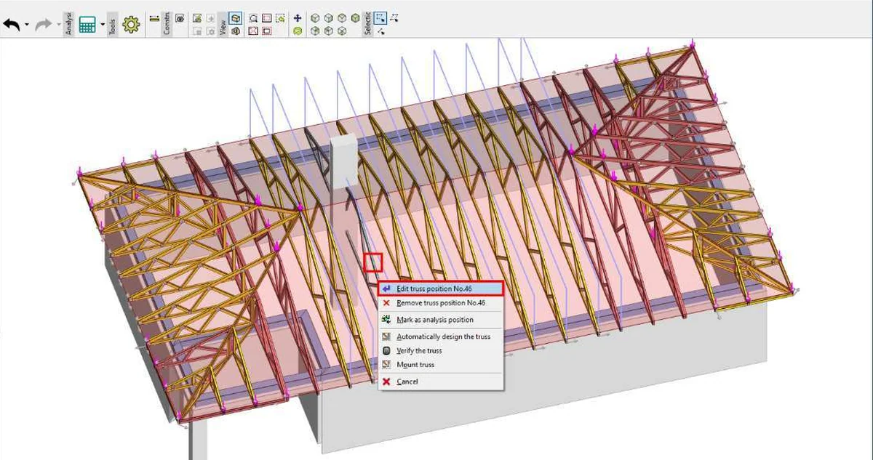This screenshot has width=873, height=460.
Task: Choose Verify the truss menu entry
Action: pyautogui.click(x=440, y=350)
